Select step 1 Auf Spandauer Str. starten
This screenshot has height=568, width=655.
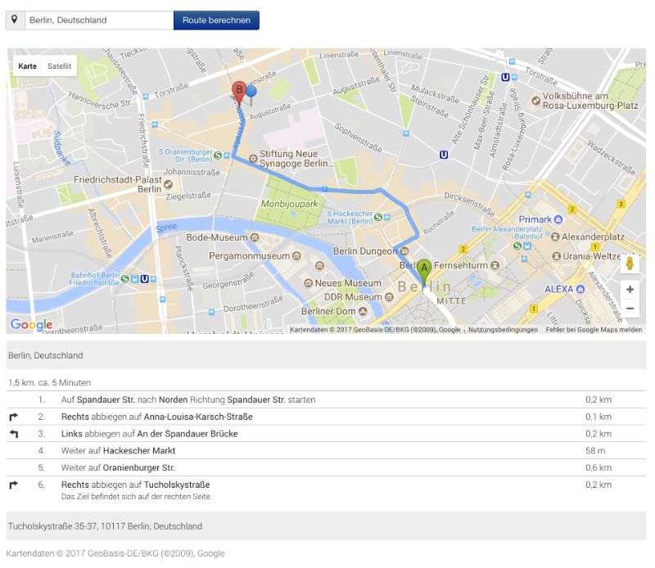[326, 399]
